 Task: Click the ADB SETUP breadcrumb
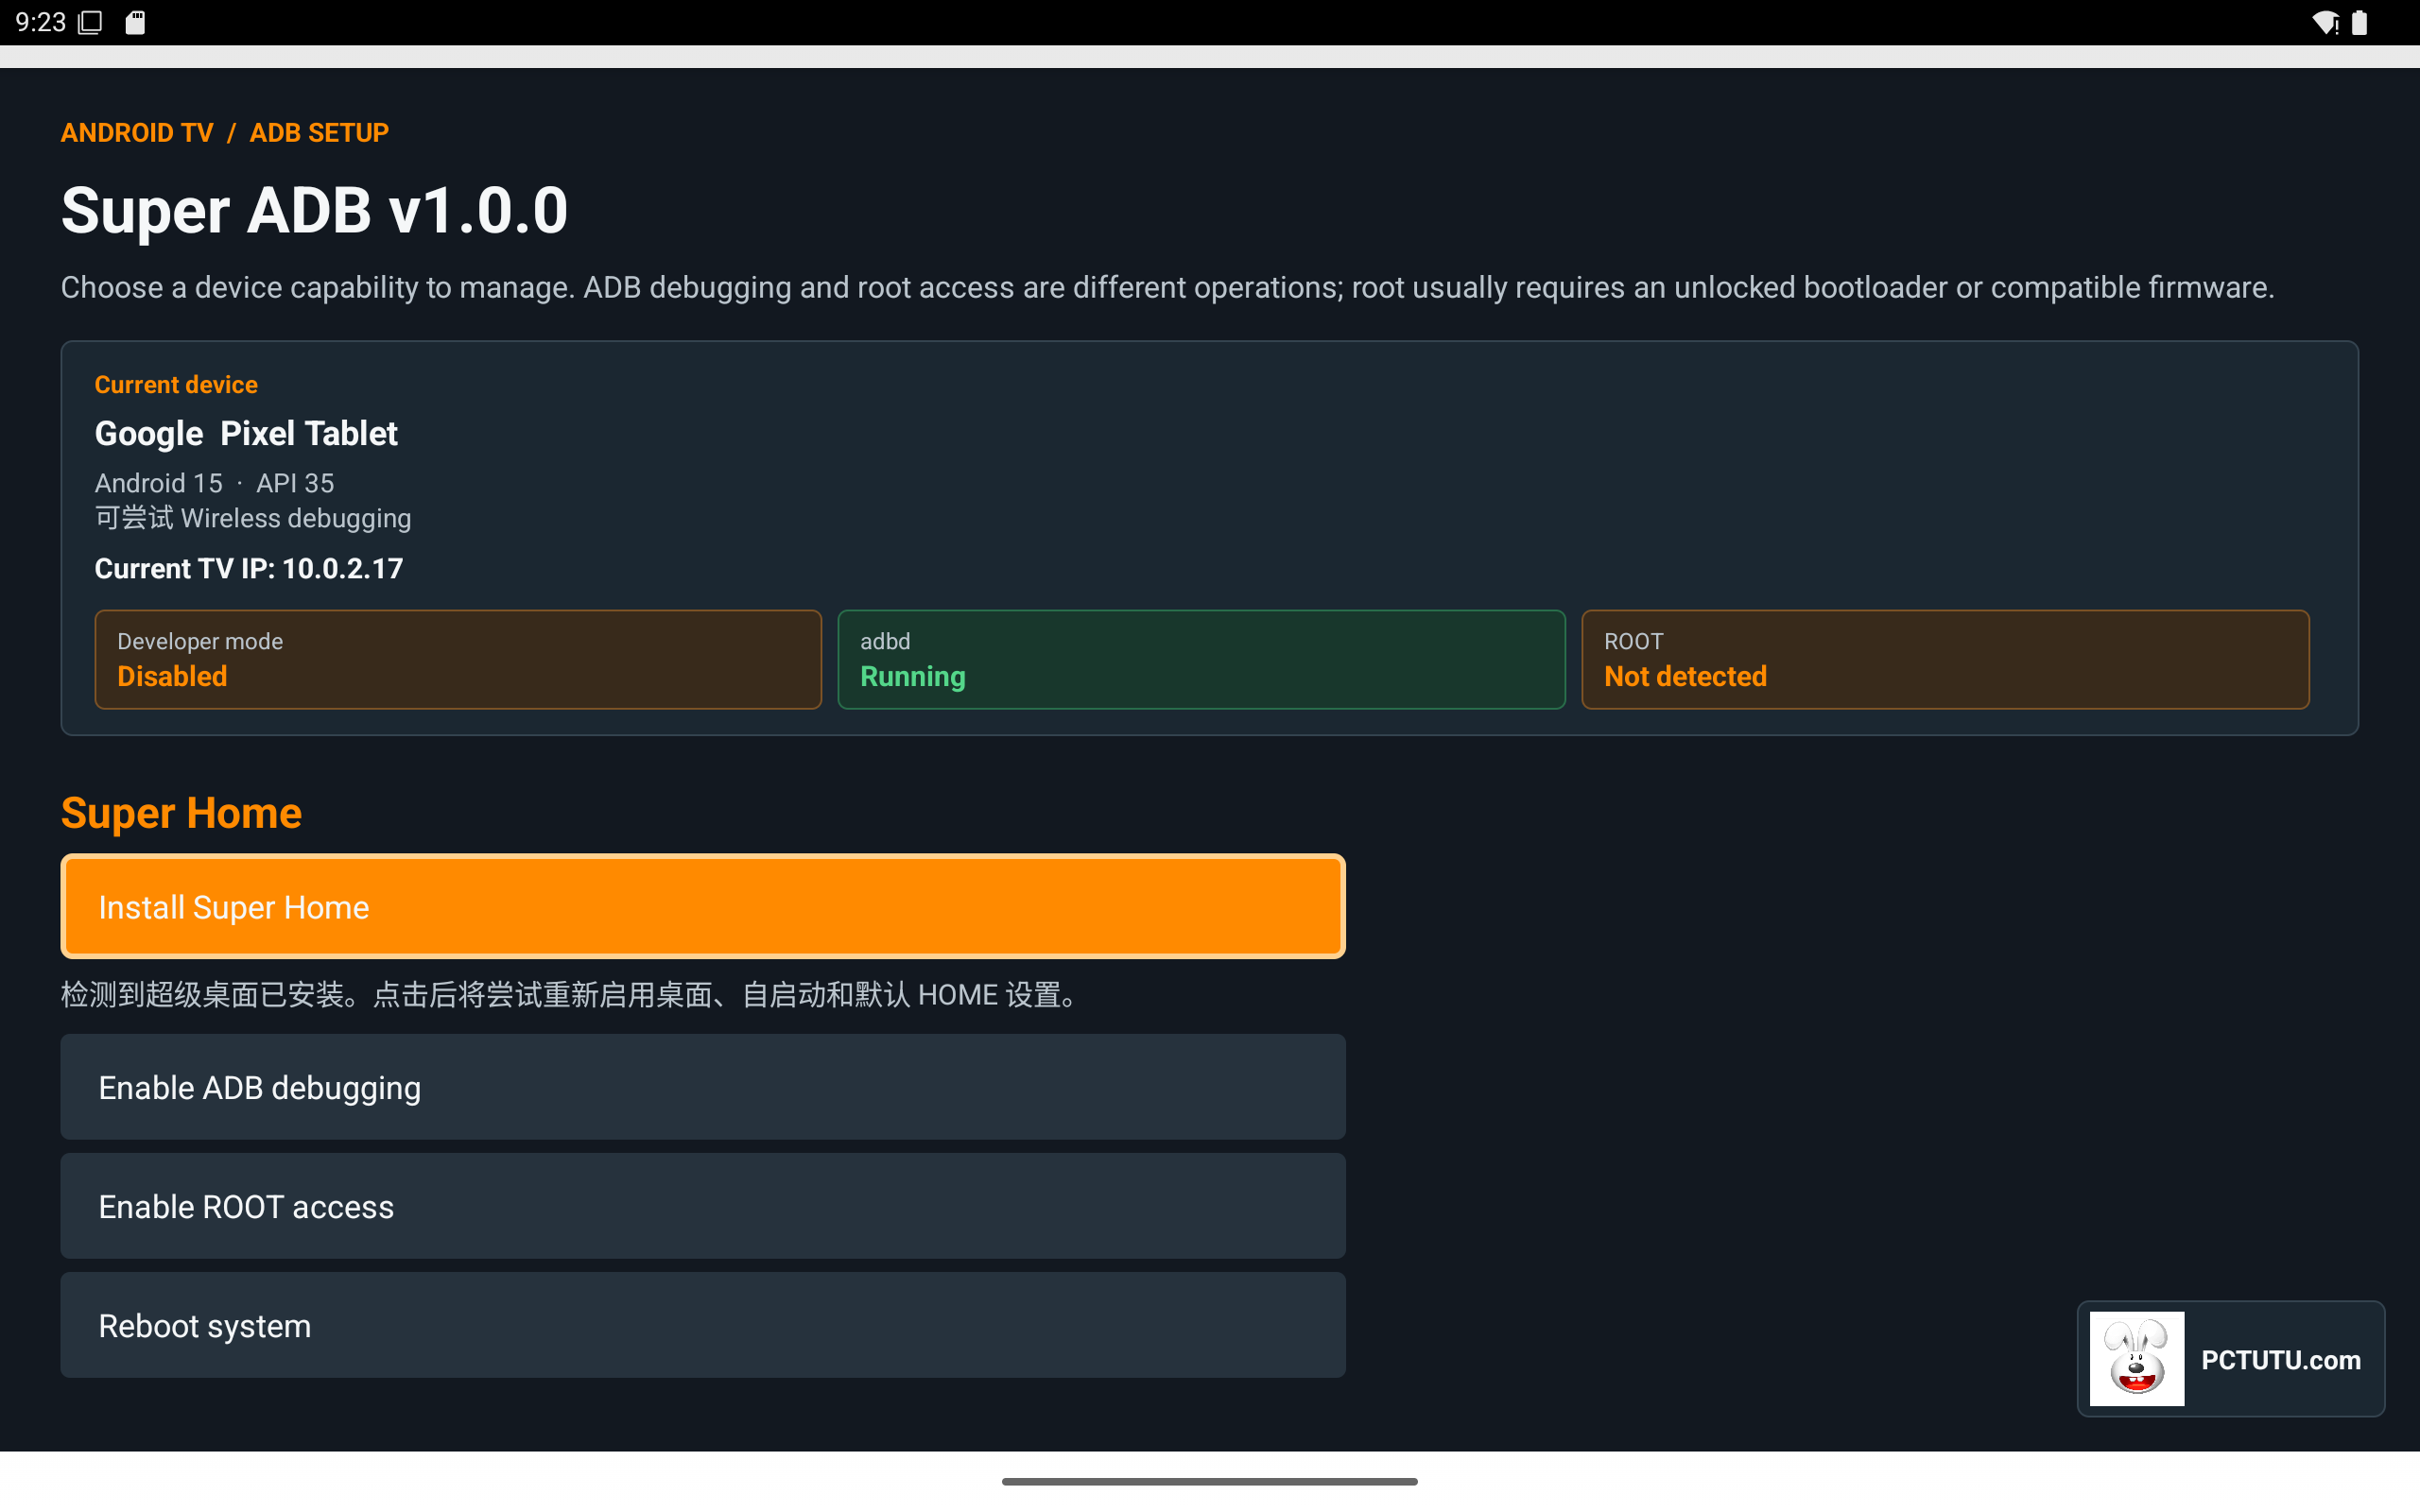click(x=319, y=133)
